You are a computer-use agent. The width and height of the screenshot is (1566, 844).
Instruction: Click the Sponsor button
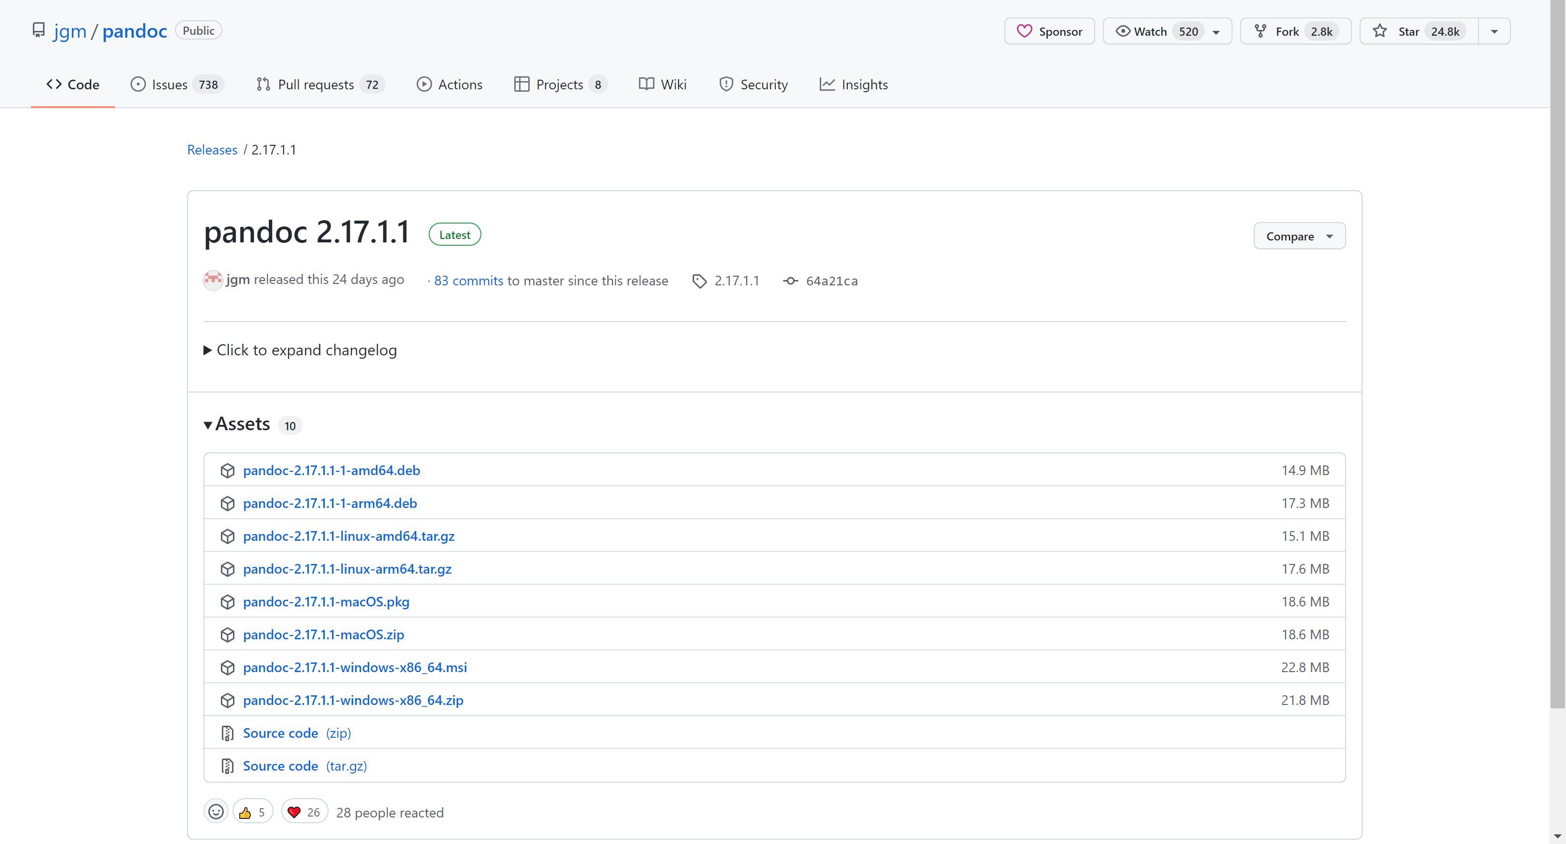click(x=1049, y=31)
